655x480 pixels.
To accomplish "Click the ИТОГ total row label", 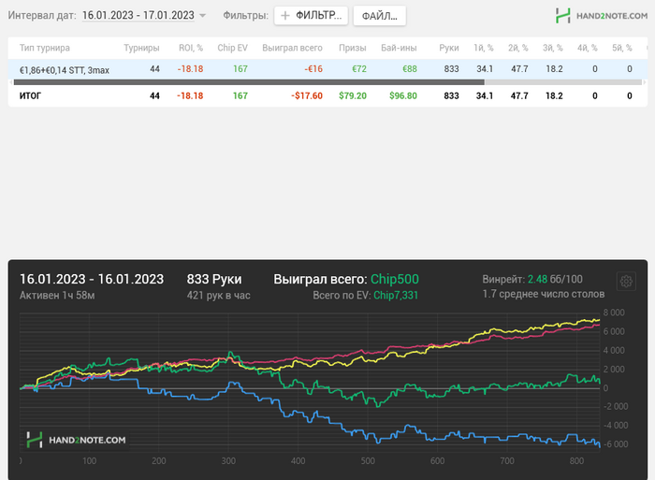I will 30,96.
